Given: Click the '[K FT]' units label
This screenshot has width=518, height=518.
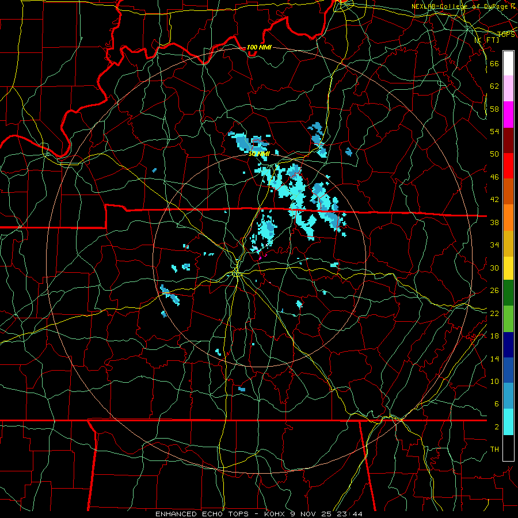Looking at the screenshot, I should (x=487, y=40).
